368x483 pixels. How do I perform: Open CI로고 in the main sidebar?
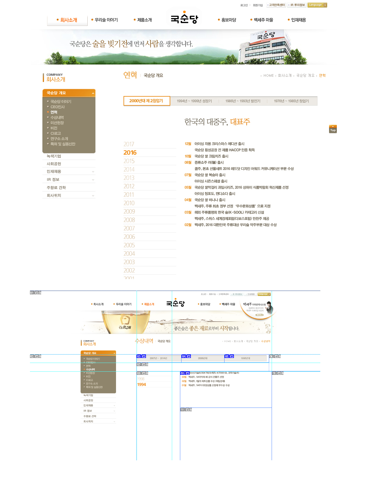point(56,133)
